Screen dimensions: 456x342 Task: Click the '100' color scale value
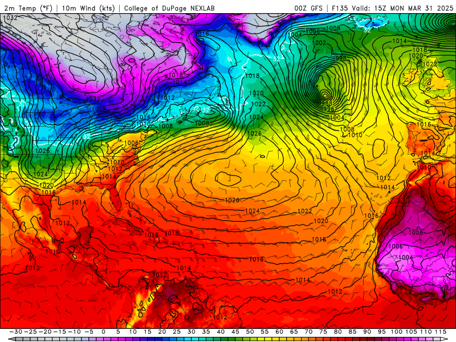click(x=397, y=332)
